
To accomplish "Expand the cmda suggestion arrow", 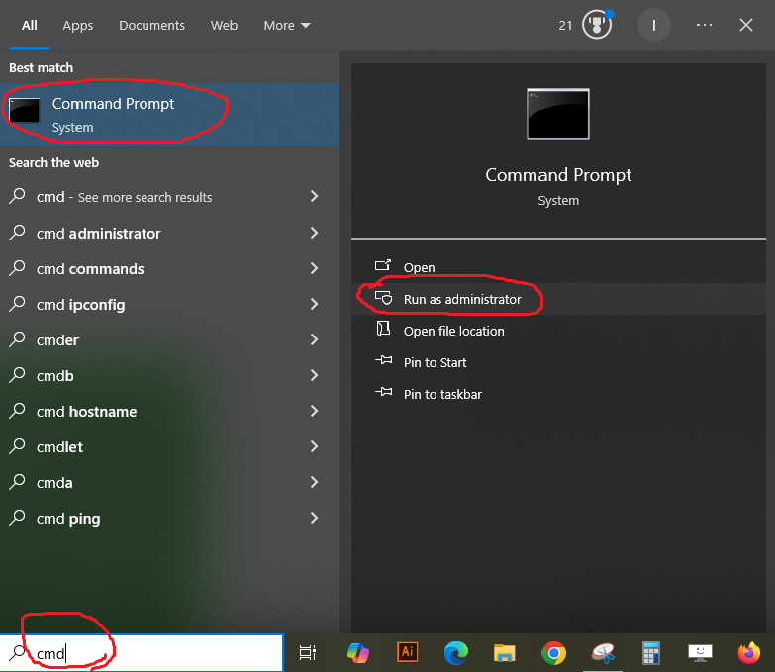I will tap(315, 482).
